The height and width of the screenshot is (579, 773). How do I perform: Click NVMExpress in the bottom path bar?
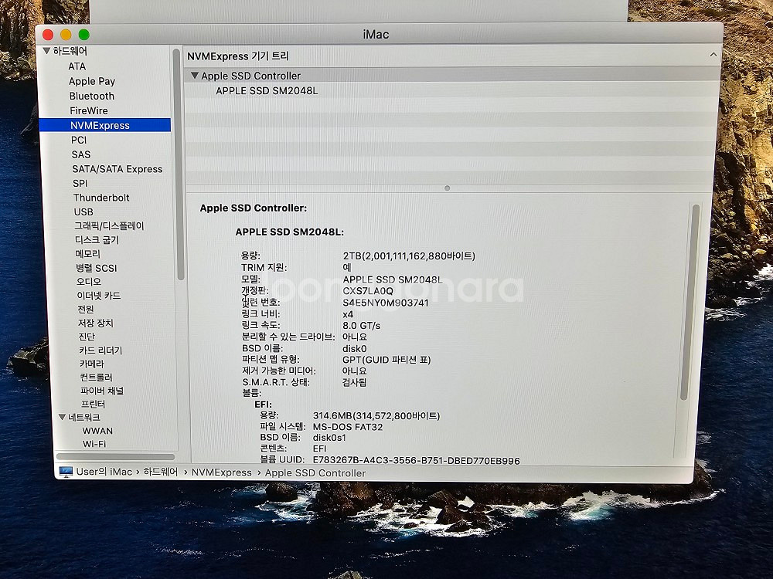coord(221,472)
